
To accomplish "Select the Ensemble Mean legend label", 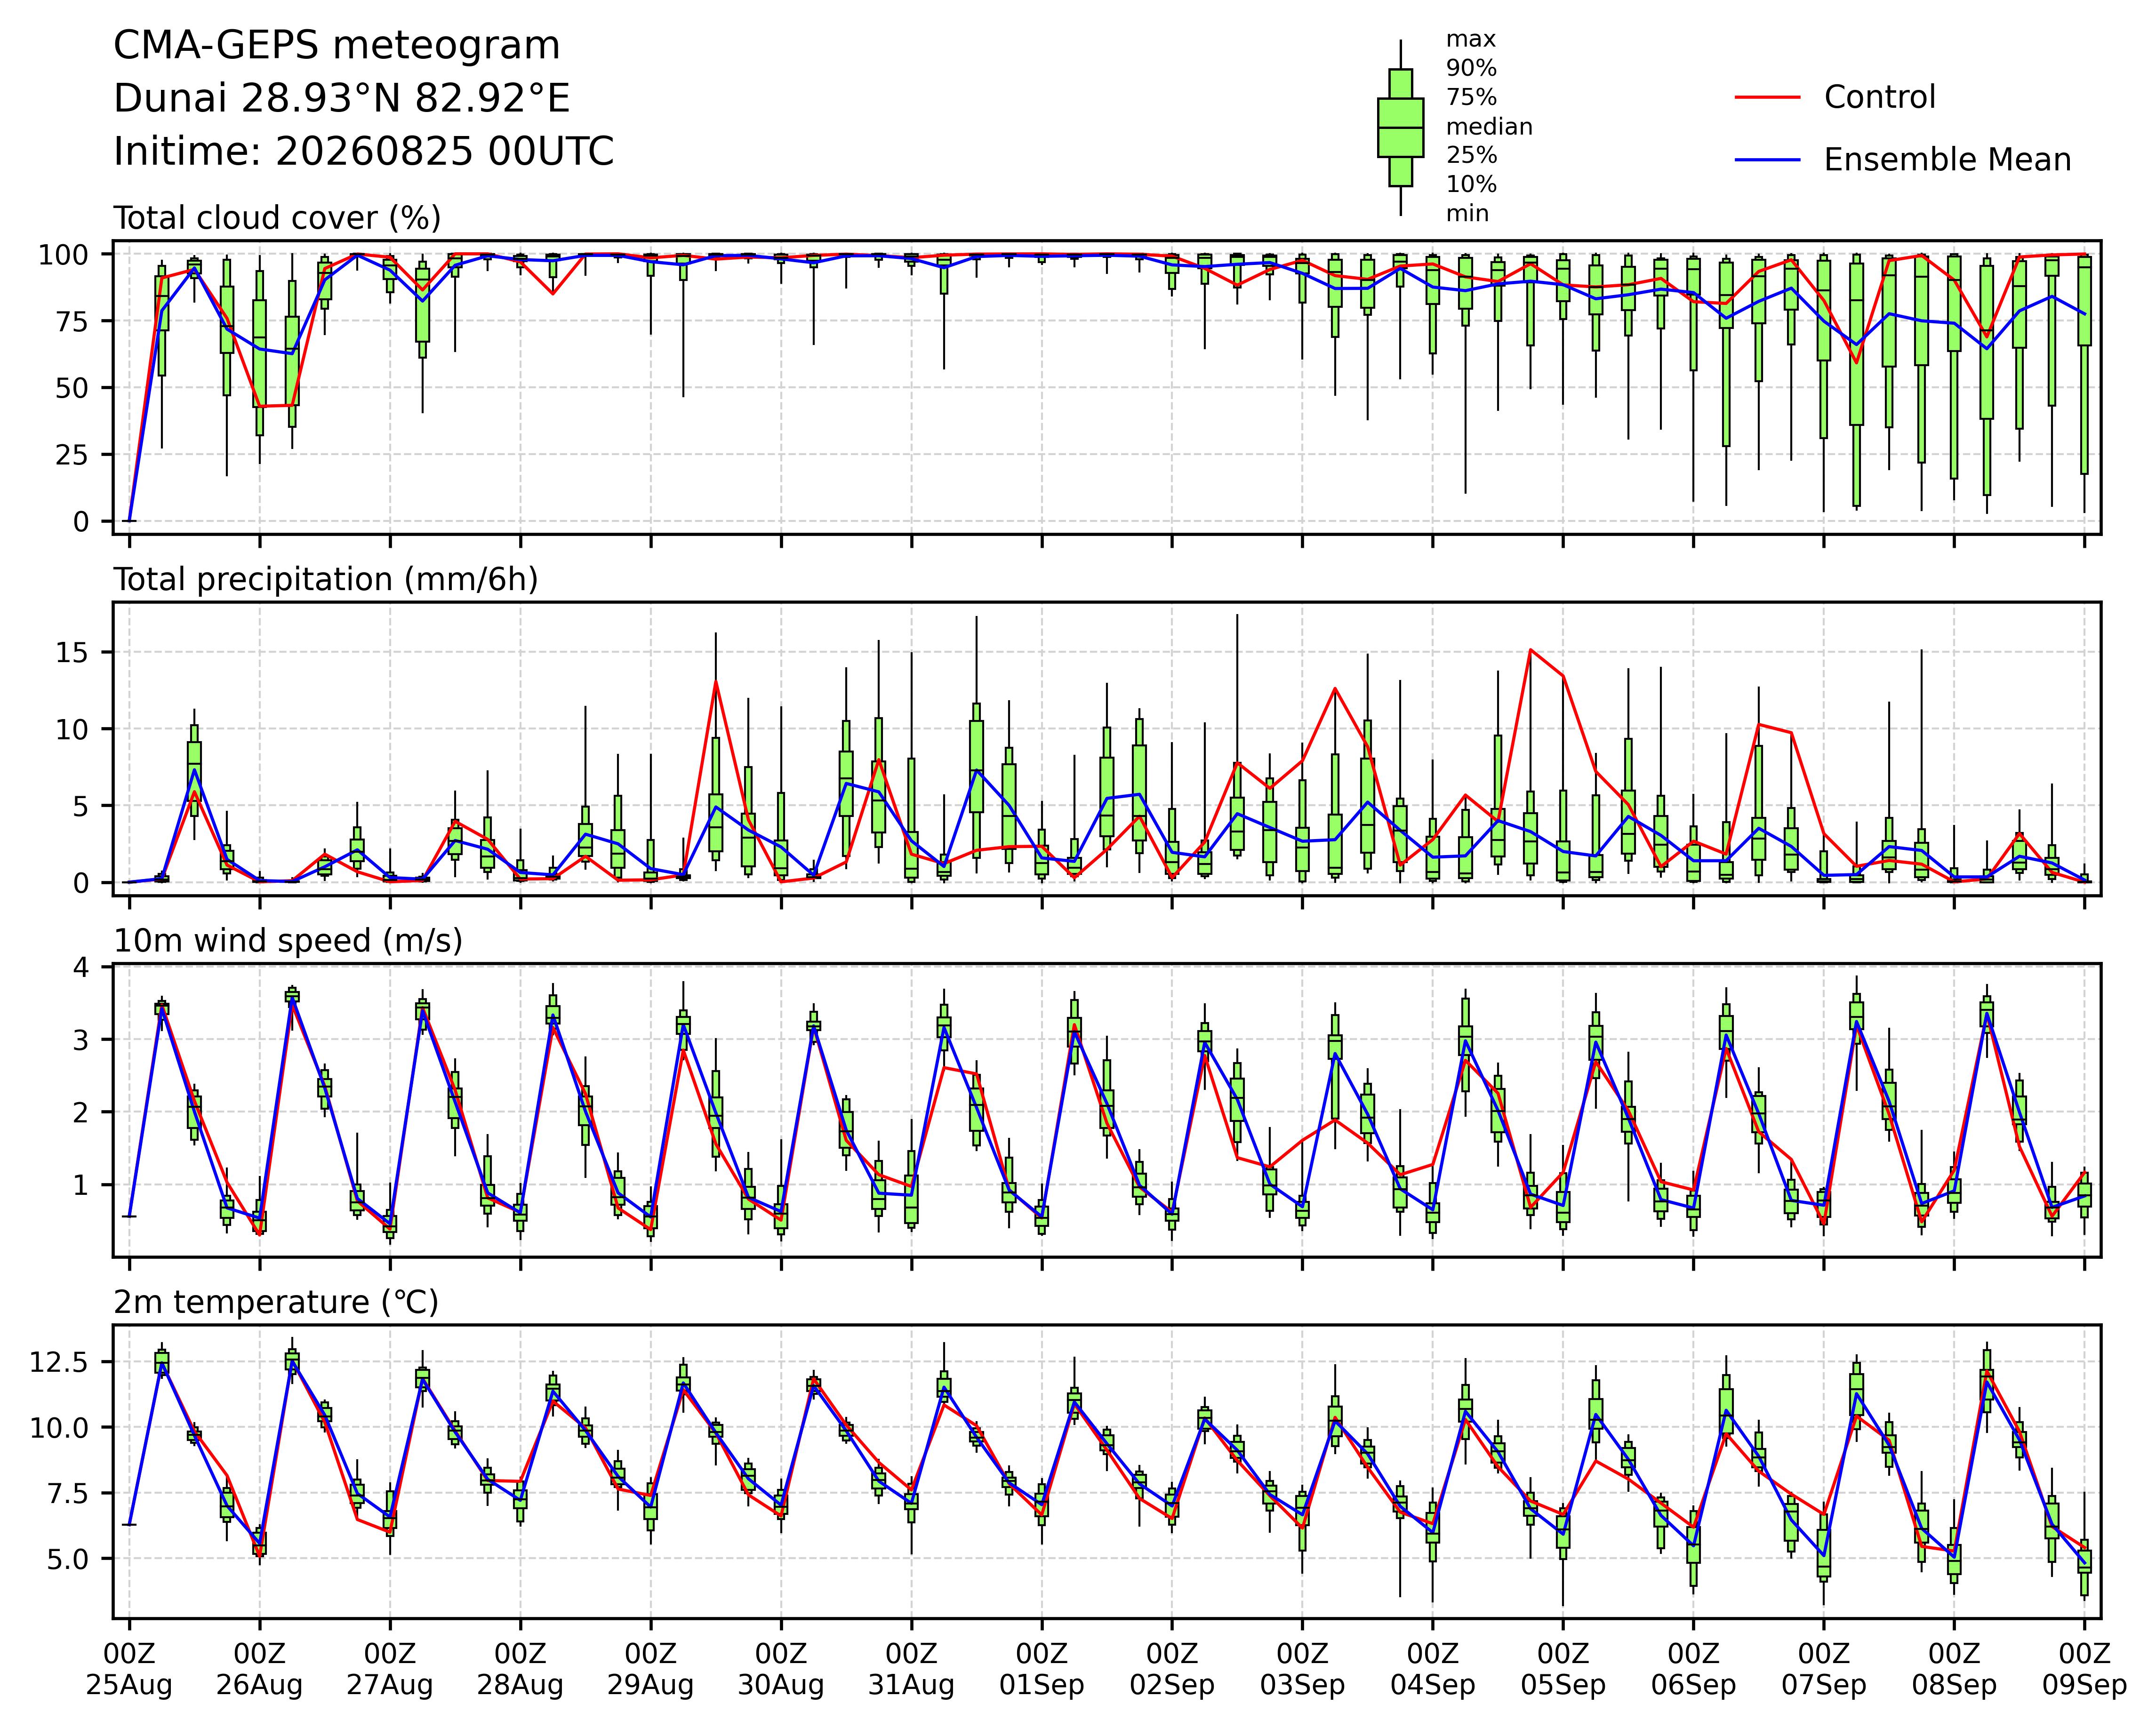I will coord(1947,160).
